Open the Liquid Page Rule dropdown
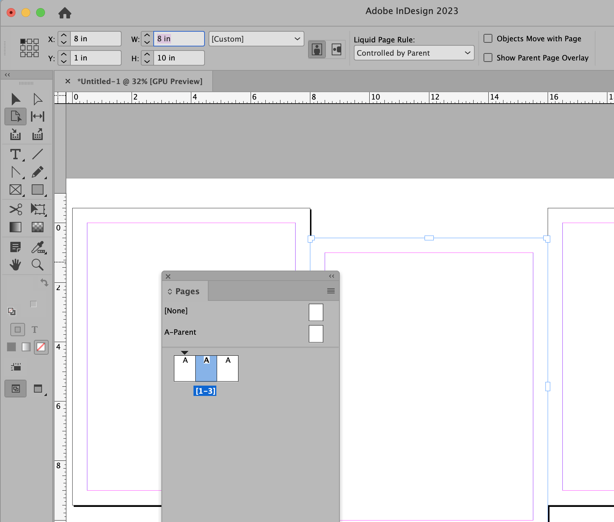 (x=414, y=53)
